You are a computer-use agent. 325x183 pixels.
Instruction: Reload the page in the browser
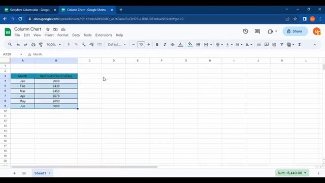(20, 19)
